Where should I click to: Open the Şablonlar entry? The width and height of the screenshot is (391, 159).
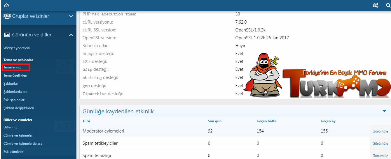[x=11, y=84]
